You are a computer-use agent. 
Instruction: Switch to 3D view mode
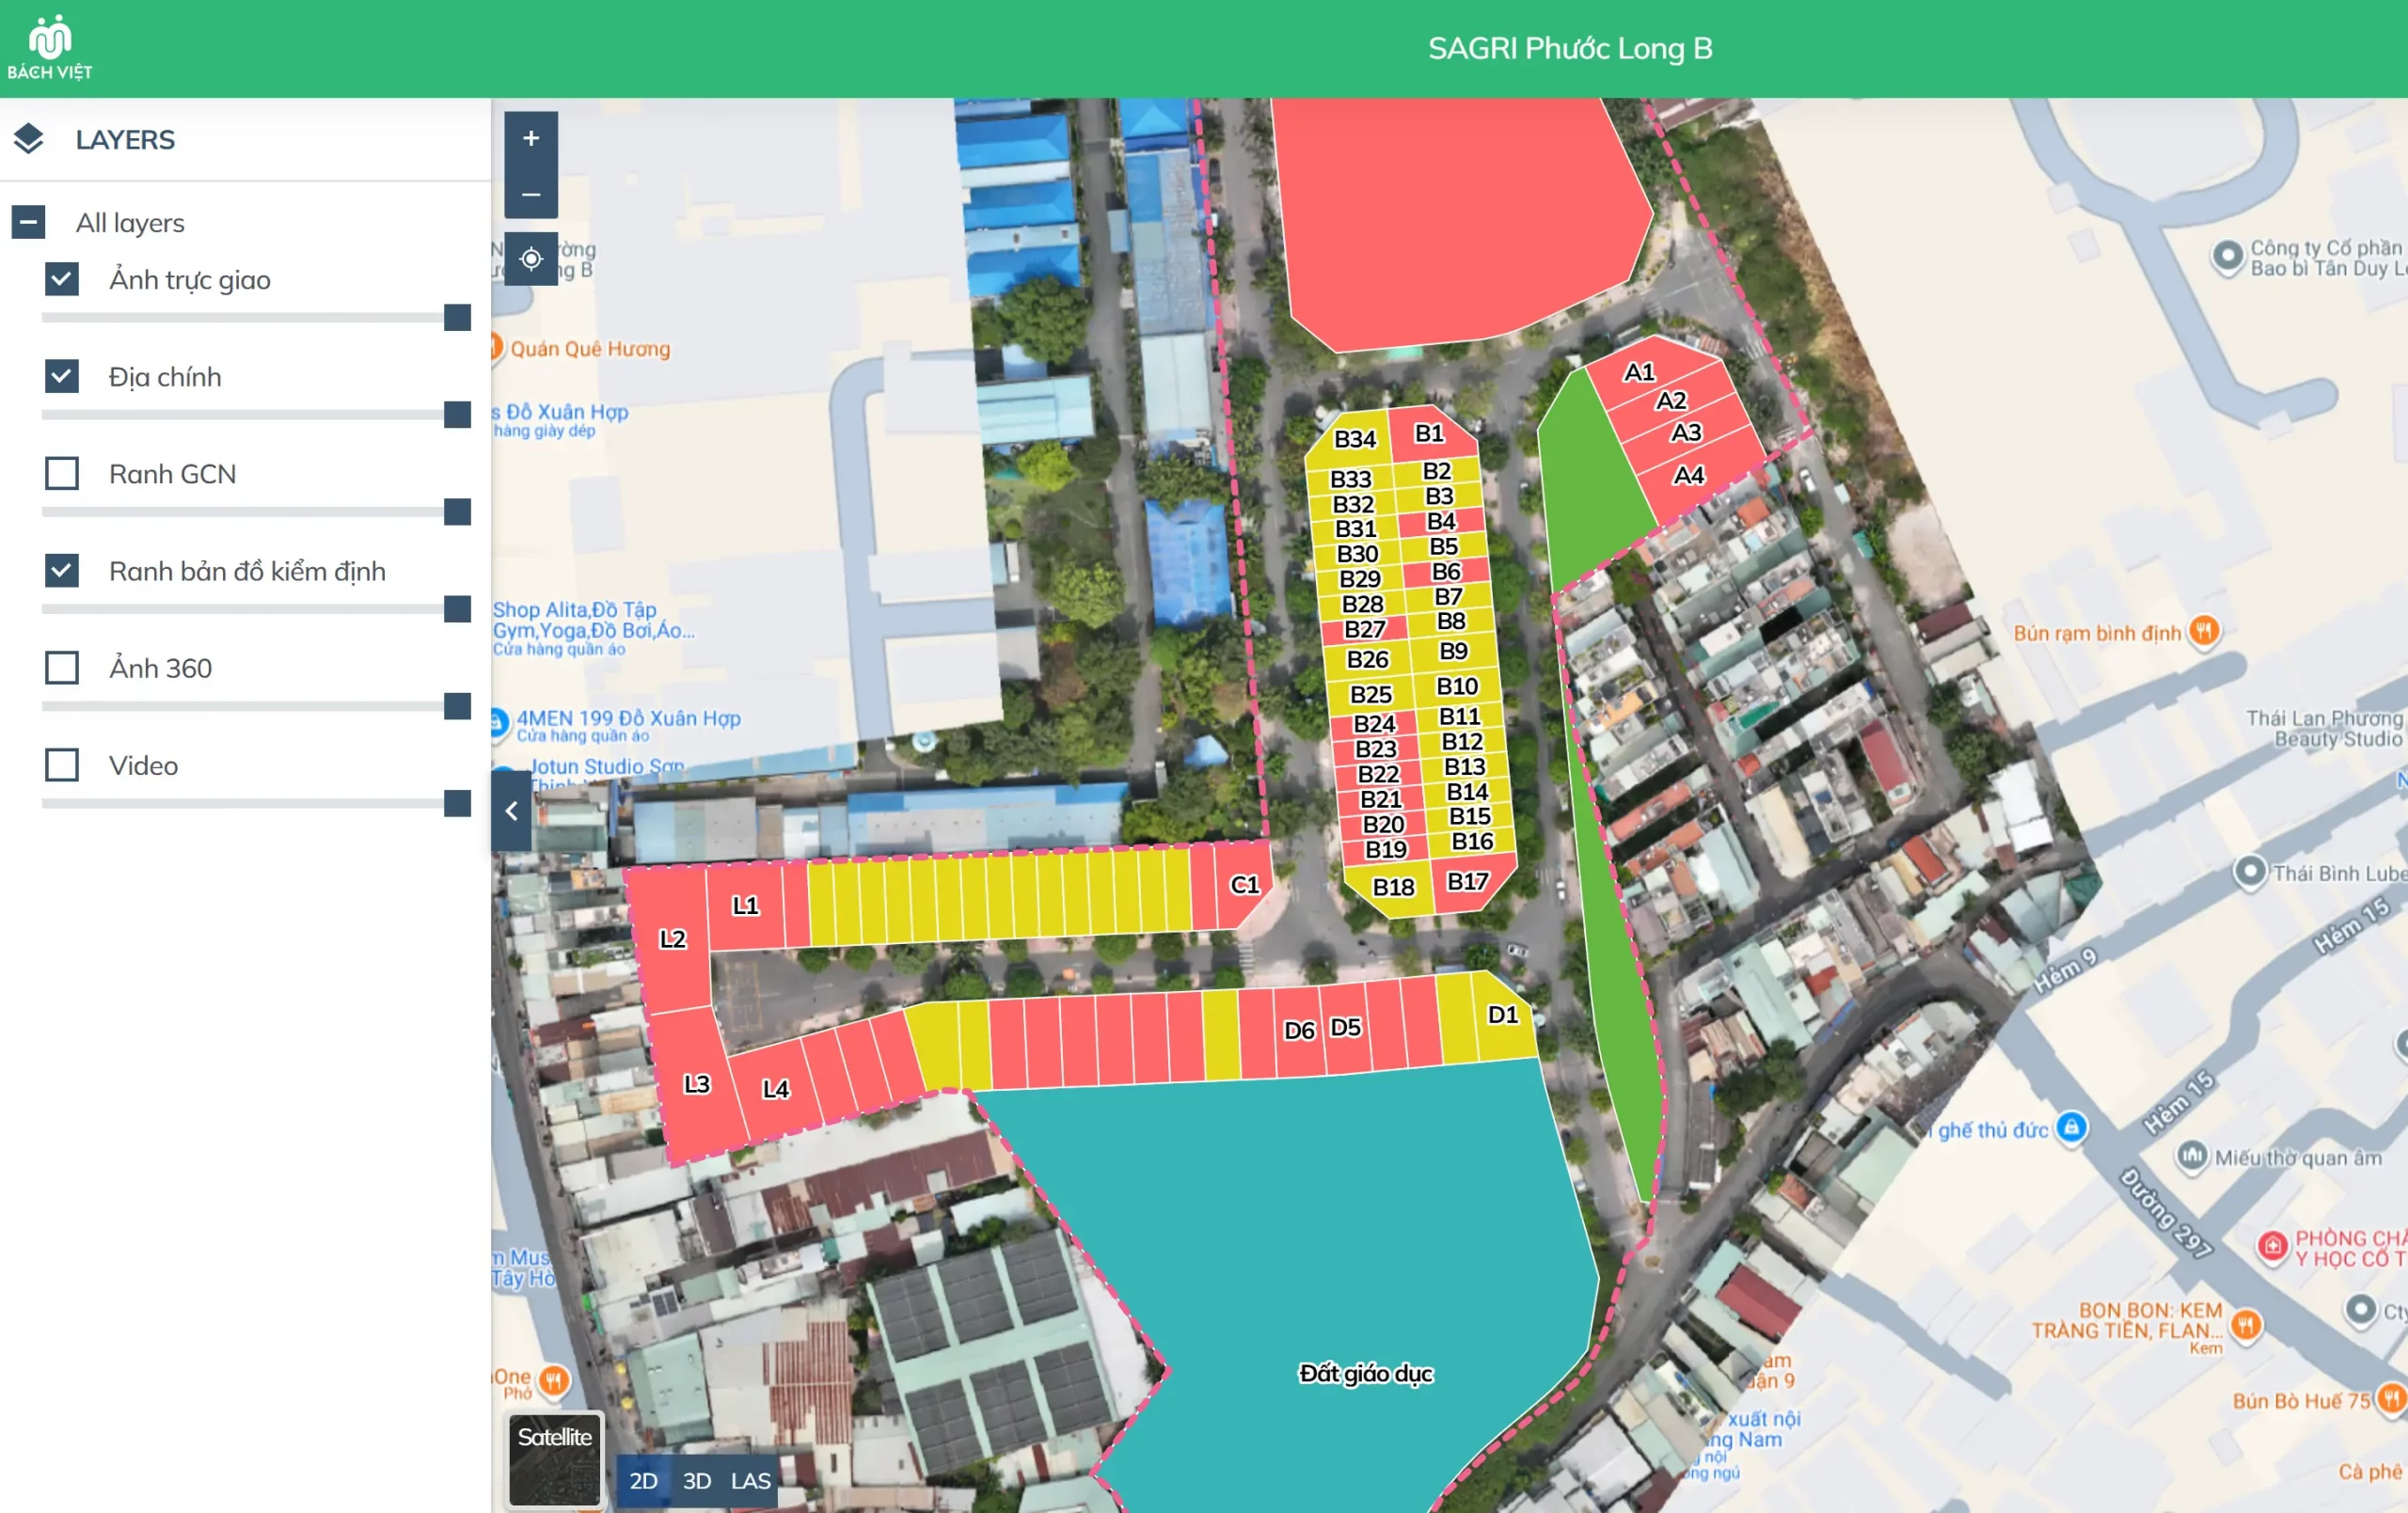coord(696,1480)
